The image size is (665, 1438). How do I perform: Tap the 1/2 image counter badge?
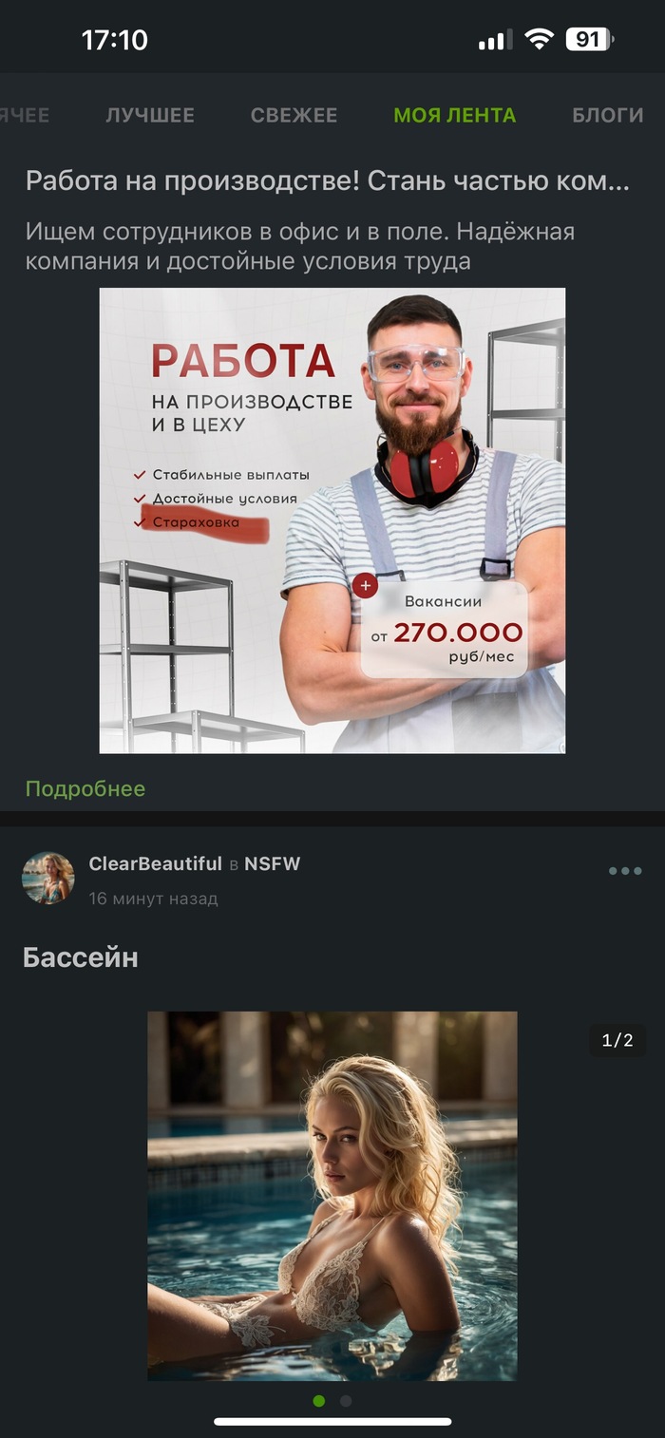[x=617, y=1041]
